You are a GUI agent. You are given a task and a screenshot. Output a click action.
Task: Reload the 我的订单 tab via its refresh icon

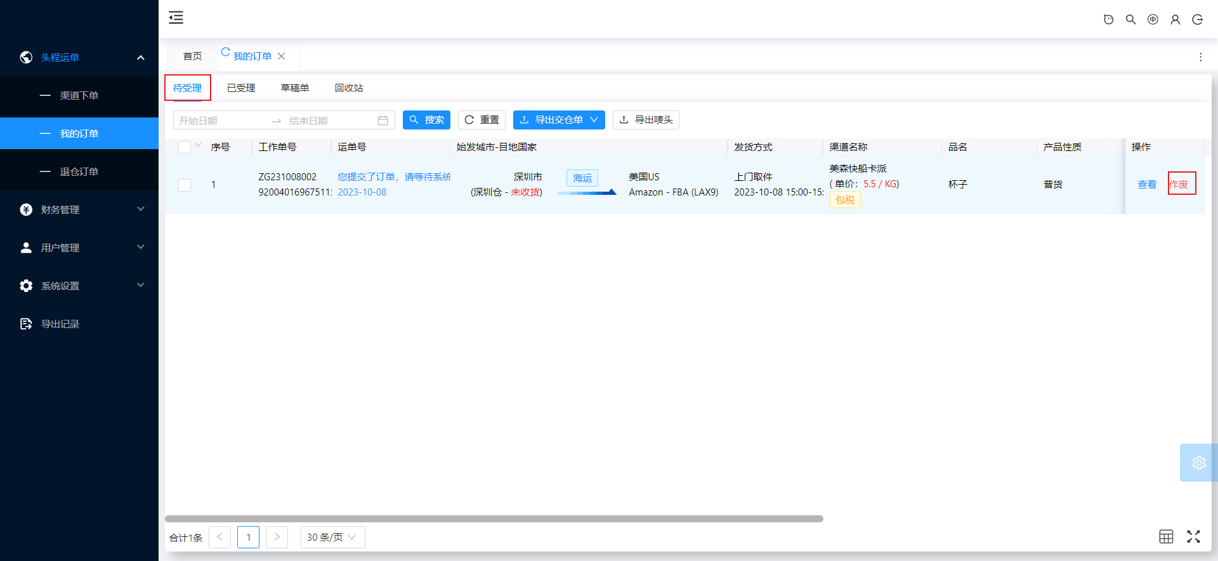pos(225,52)
